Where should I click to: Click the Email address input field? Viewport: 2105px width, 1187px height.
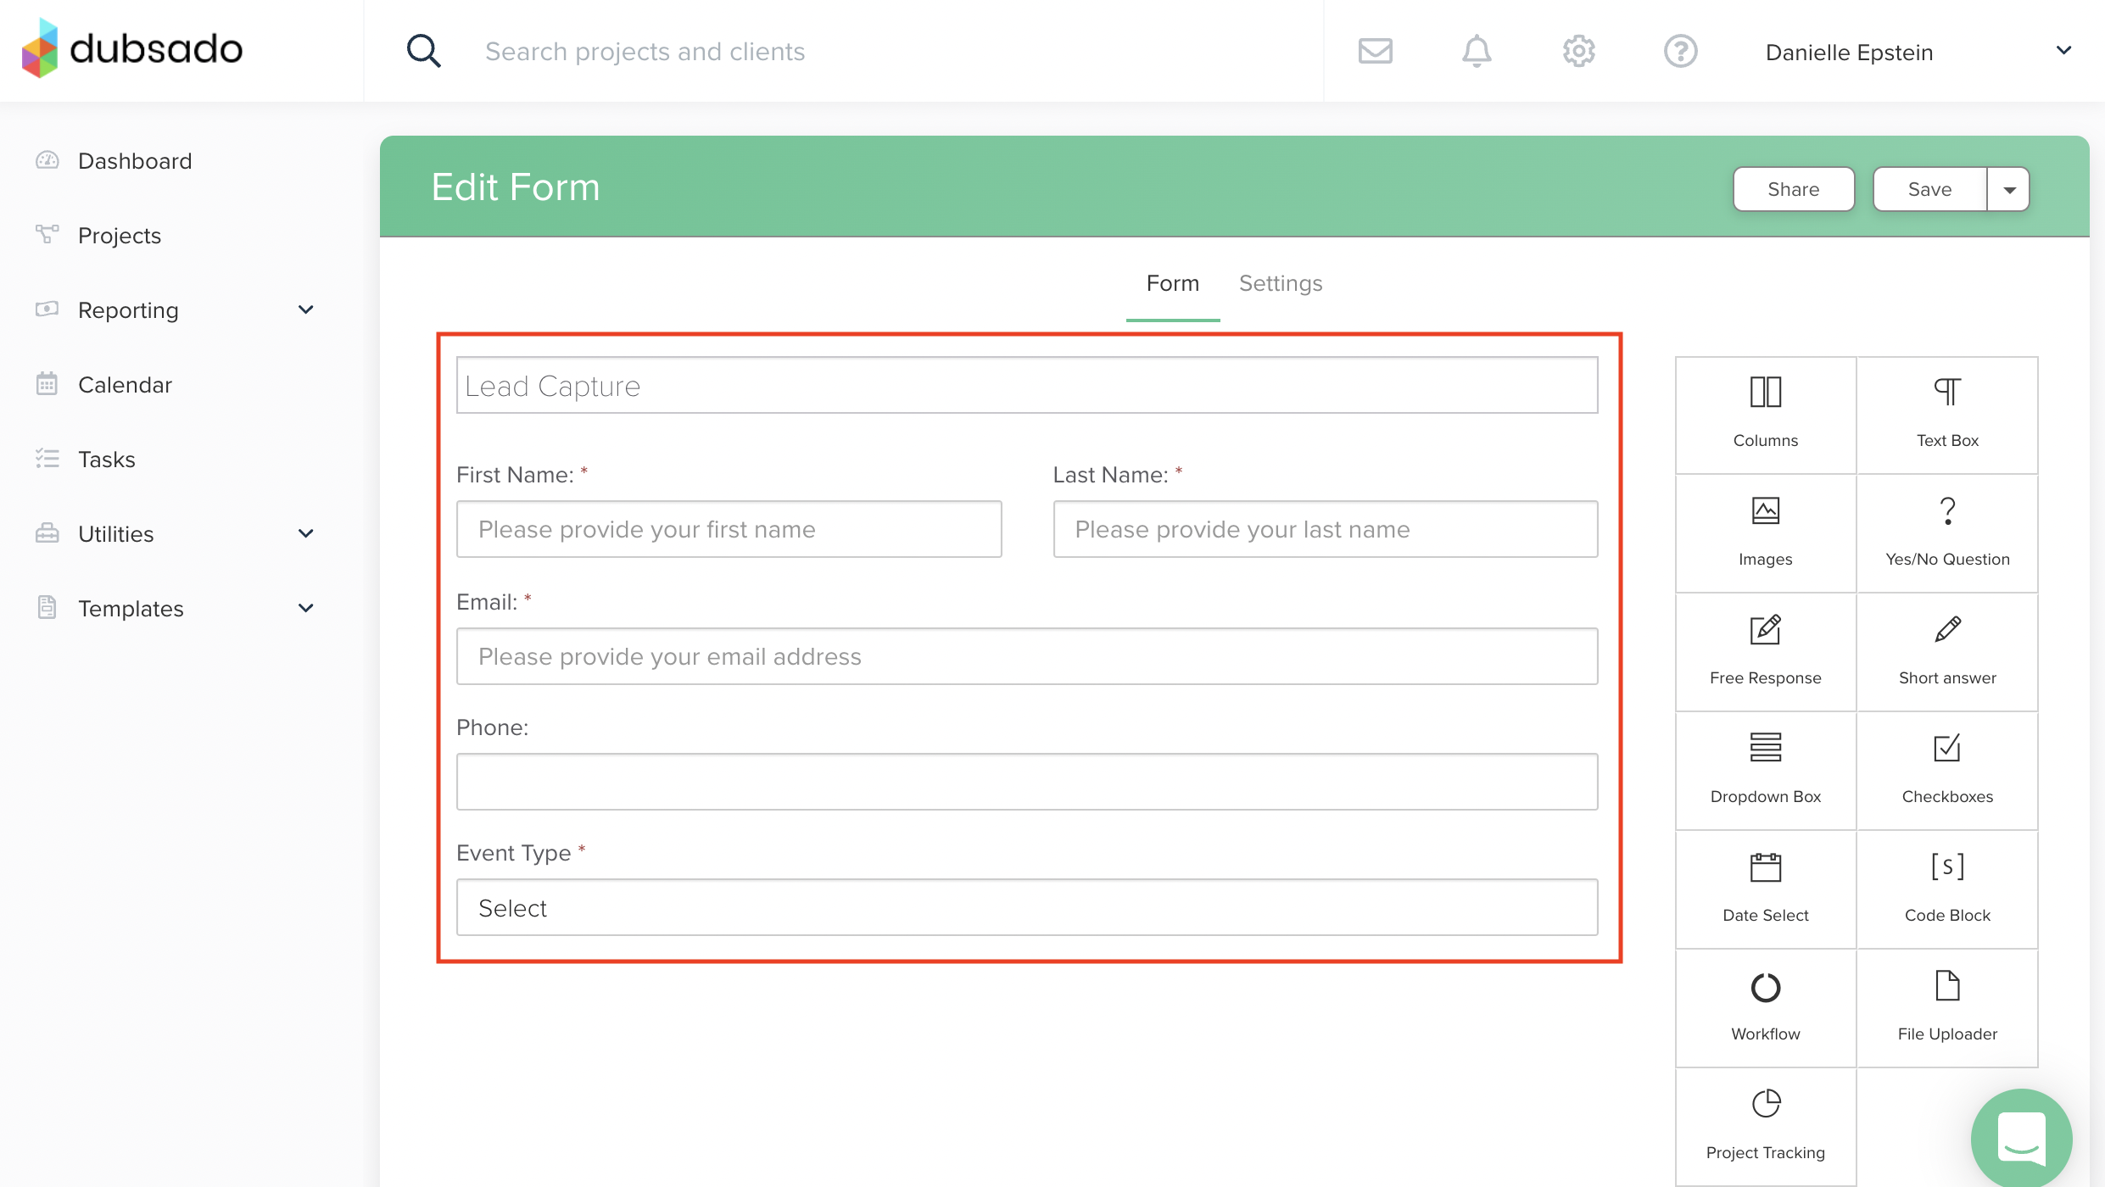1026,656
